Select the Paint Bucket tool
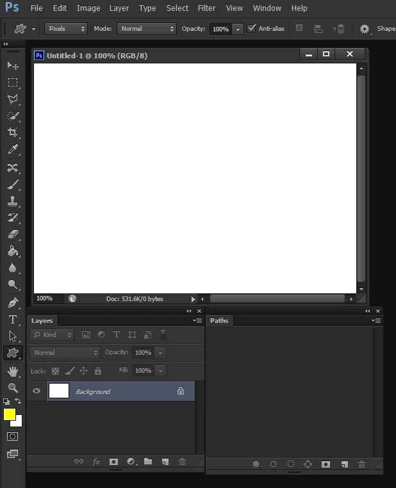The width and height of the screenshot is (396, 488). (13, 251)
